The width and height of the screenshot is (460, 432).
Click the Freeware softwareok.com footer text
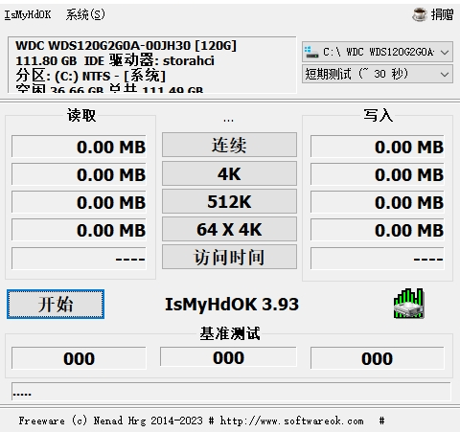tap(201, 421)
